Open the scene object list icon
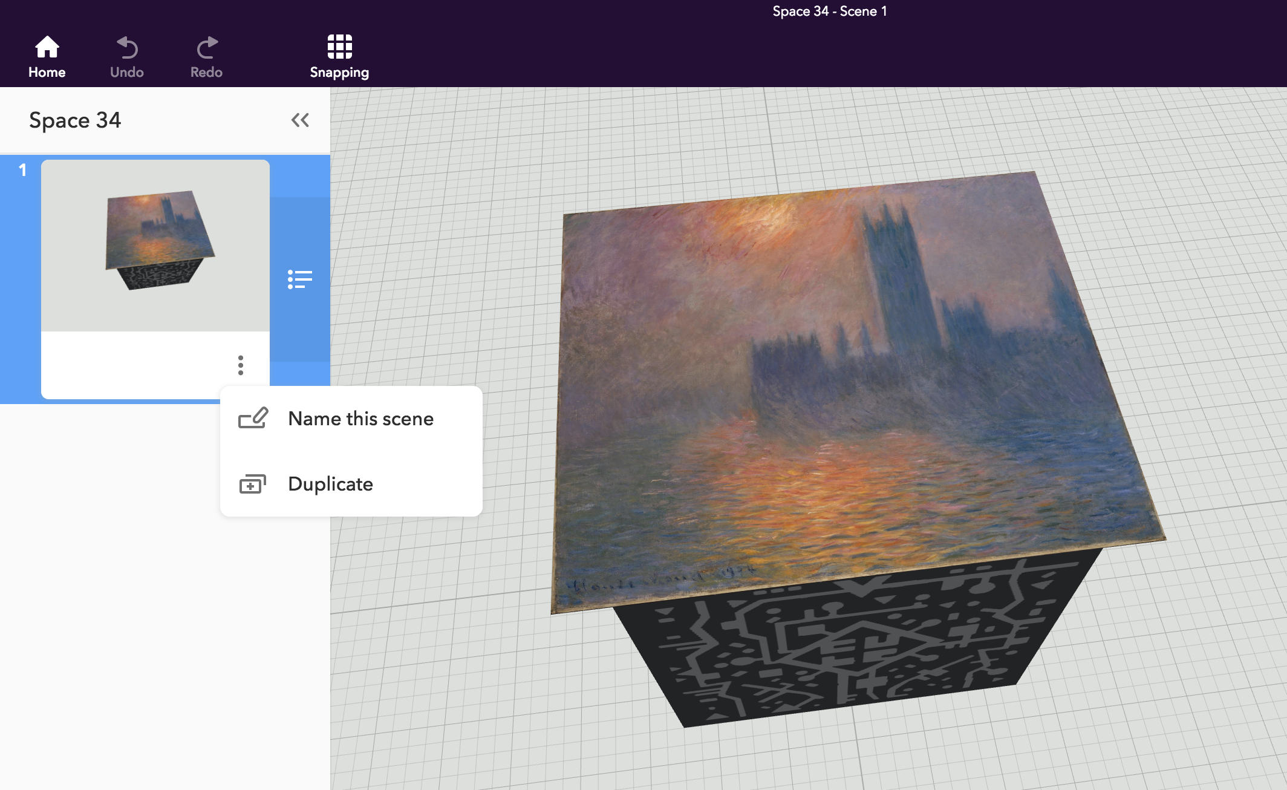The width and height of the screenshot is (1287, 790). coord(300,279)
